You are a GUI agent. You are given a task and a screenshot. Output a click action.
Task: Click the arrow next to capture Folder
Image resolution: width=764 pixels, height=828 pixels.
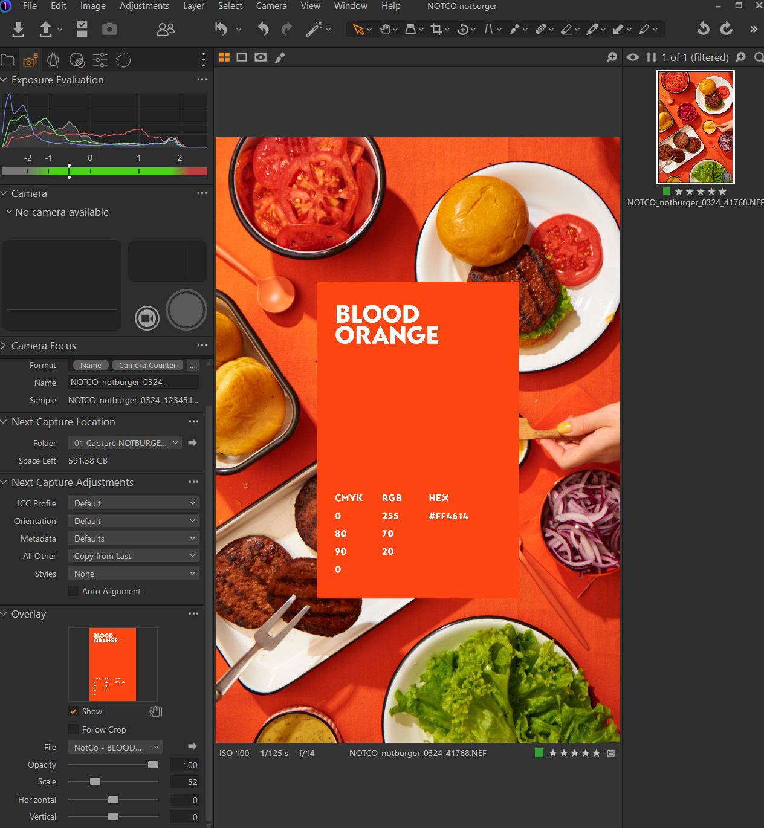[192, 443]
